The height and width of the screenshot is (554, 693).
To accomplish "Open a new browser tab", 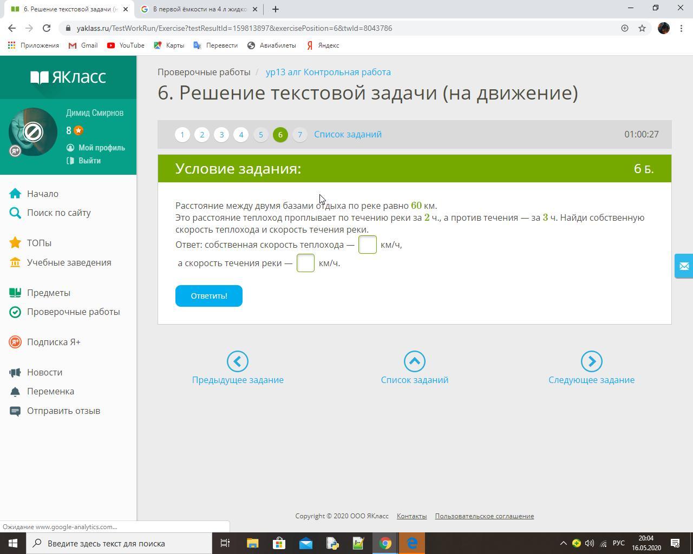I will (x=275, y=9).
